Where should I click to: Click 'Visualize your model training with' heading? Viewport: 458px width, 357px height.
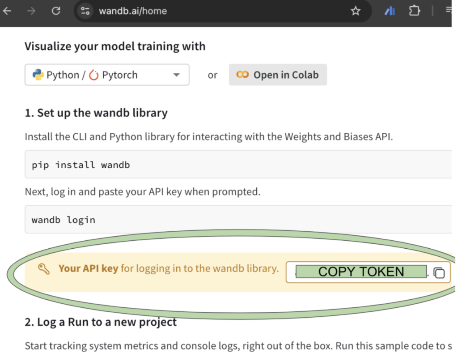click(x=115, y=47)
